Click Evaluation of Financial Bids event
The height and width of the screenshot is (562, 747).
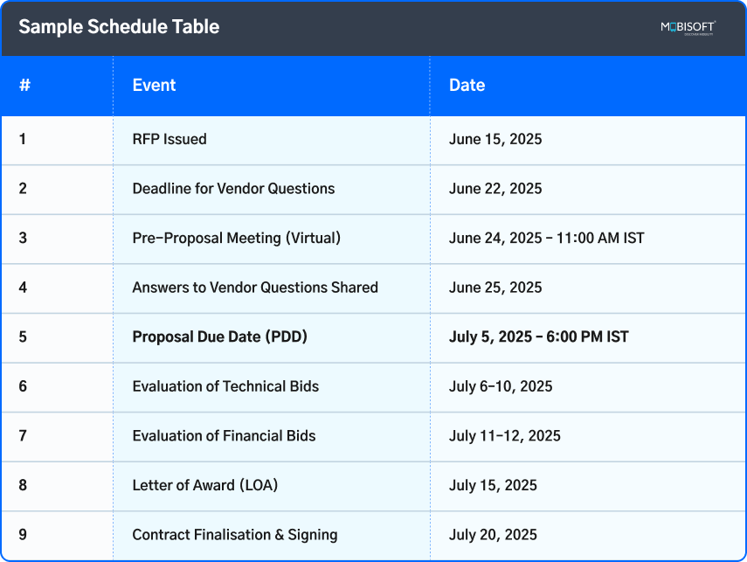tap(224, 435)
